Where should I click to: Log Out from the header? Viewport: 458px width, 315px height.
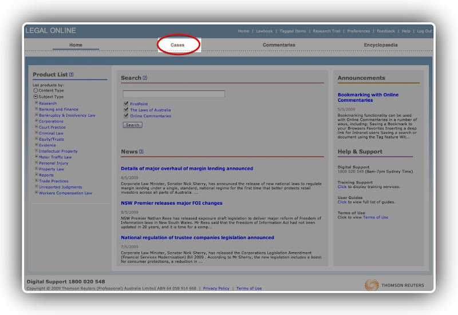point(424,31)
